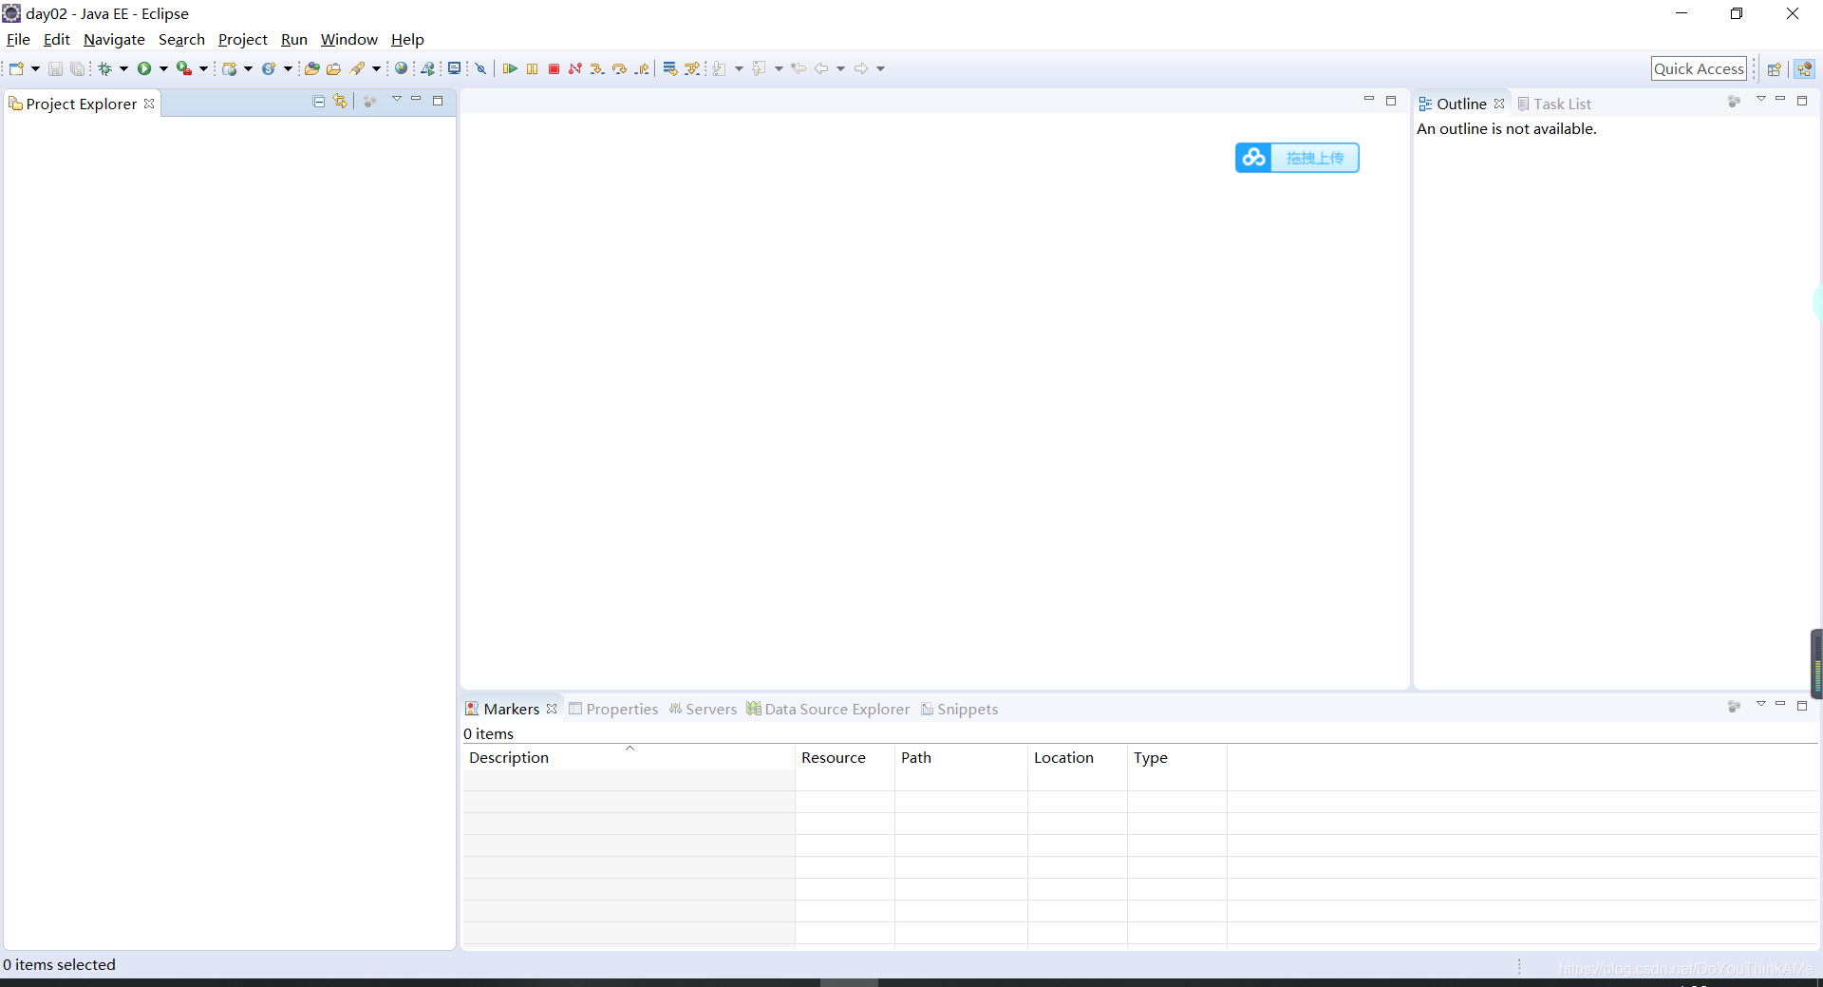Switch to the Task List tab
Screen dimensions: 1823x987
[x=1554, y=104]
